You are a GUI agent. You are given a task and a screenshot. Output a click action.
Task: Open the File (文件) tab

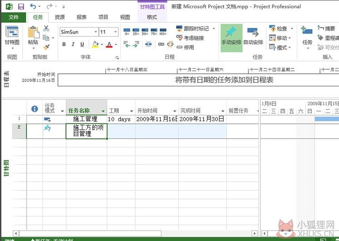(x=14, y=17)
